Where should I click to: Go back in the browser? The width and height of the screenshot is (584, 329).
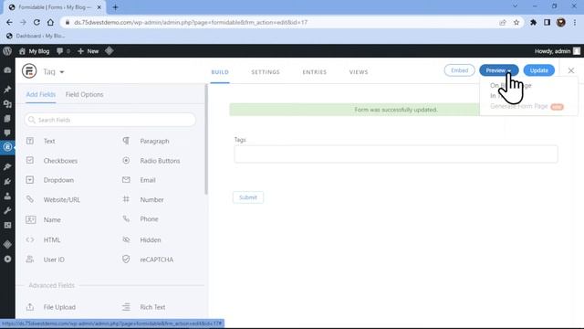(9, 22)
